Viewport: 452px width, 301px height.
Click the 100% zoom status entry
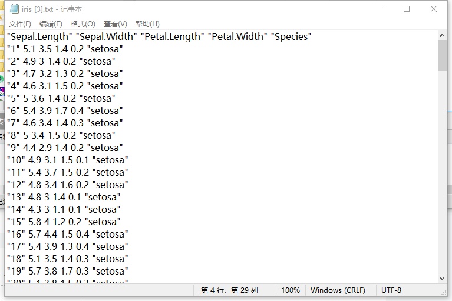[291, 290]
